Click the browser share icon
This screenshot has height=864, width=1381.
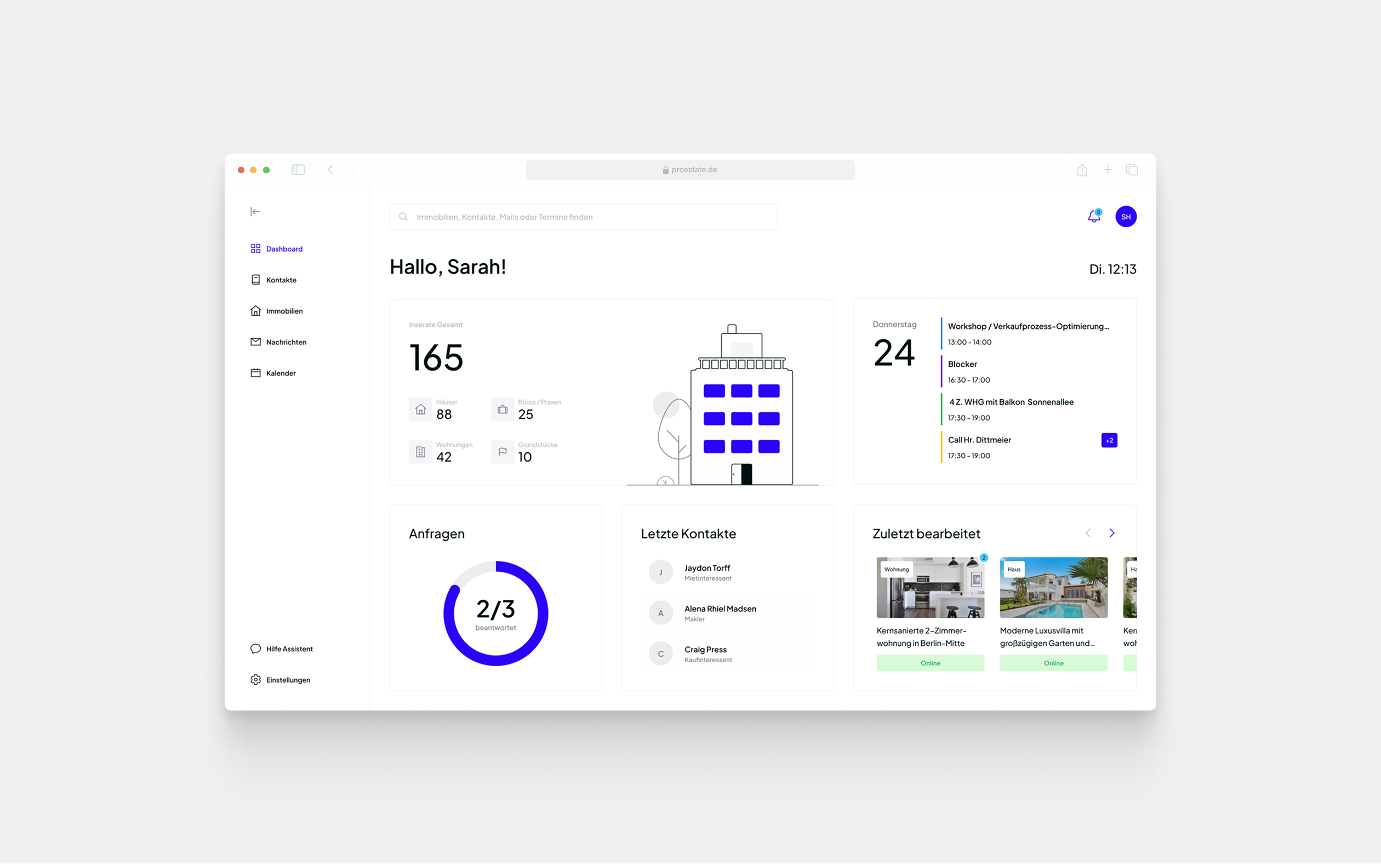point(1082,170)
